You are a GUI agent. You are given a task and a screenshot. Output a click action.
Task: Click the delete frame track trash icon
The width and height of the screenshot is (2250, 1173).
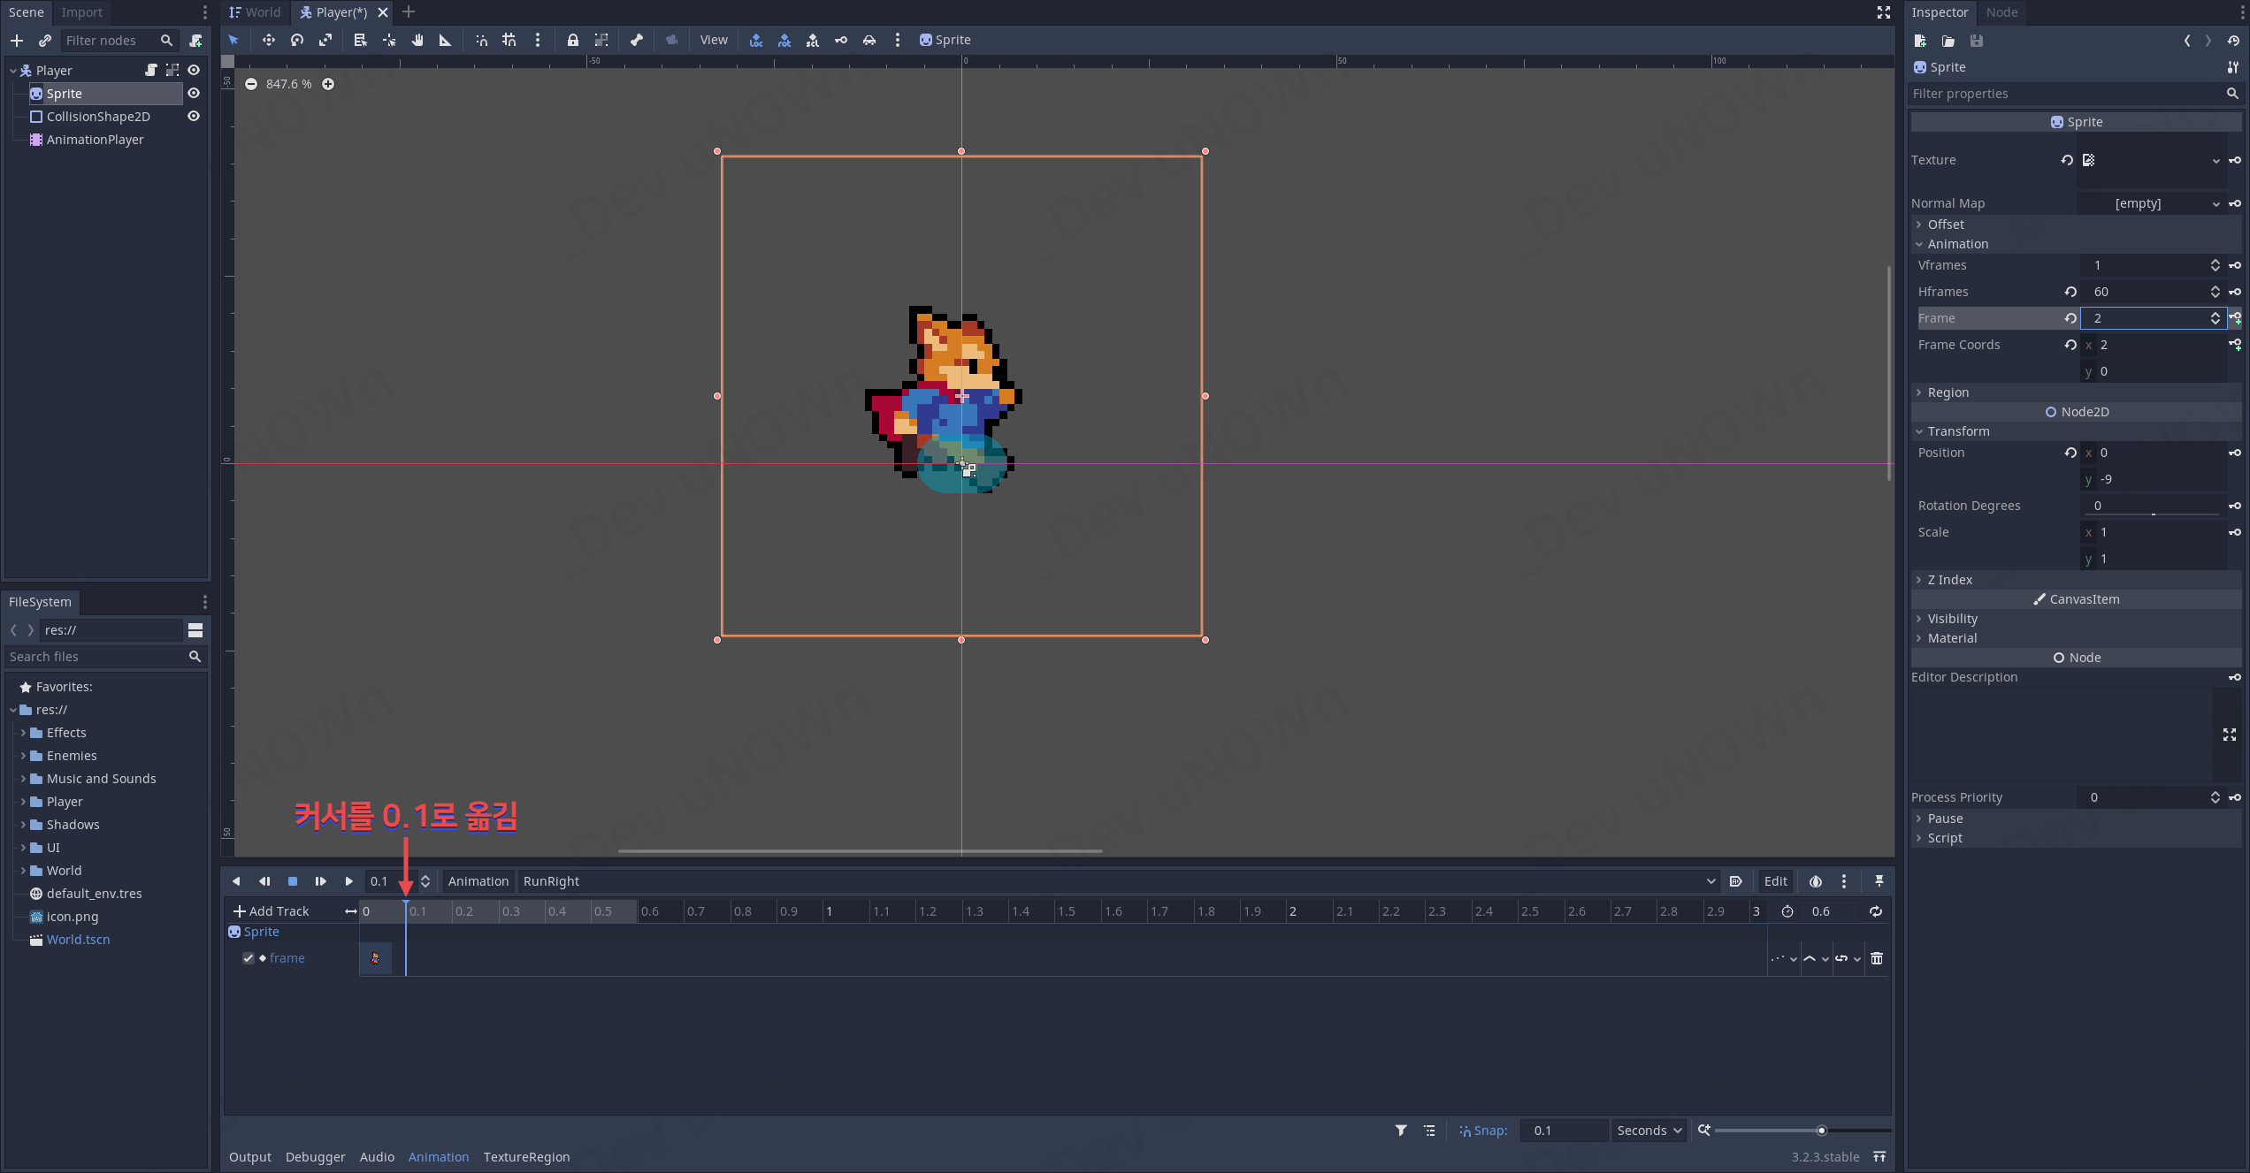(x=1877, y=958)
